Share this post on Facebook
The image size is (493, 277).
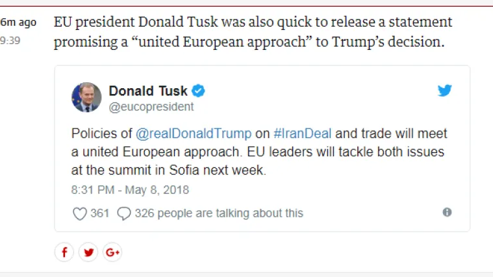(x=64, y=252)
